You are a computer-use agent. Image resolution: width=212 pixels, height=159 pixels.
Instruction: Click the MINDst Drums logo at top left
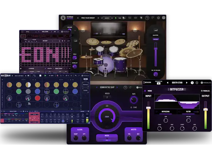tap(63, 18)
